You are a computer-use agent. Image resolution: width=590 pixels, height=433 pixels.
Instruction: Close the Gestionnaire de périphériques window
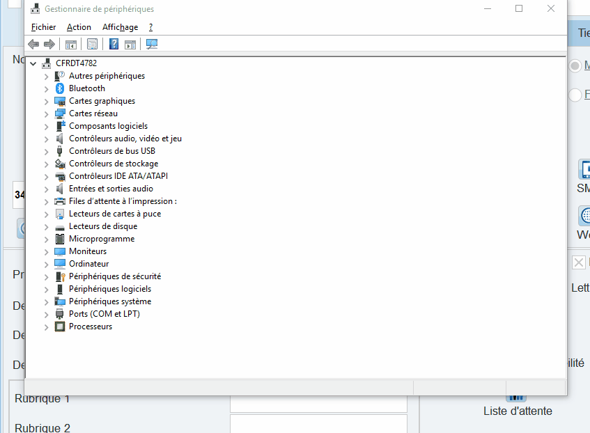click(x=551, y=8)
